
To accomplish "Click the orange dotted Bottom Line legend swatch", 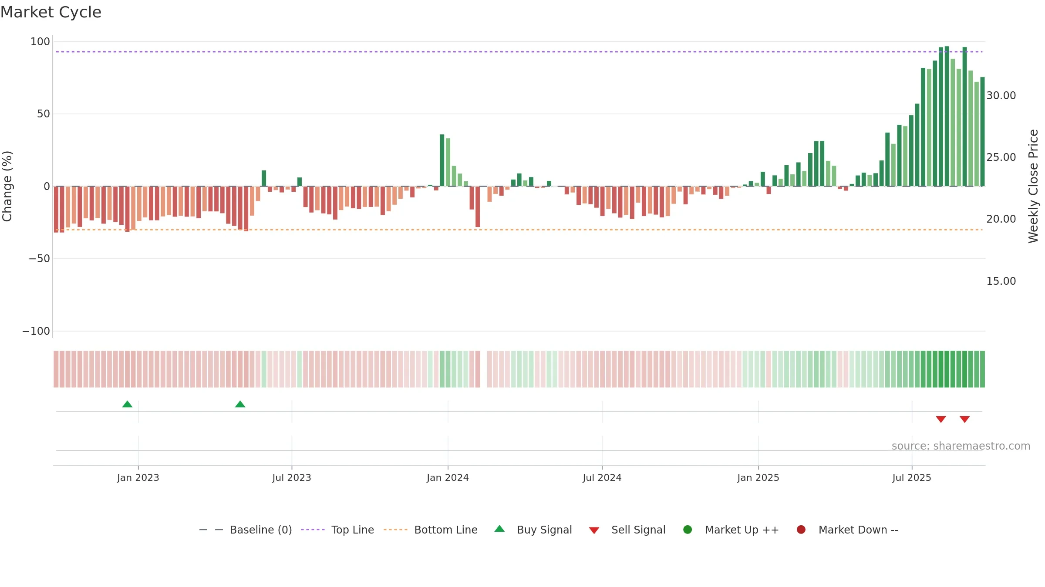I will tap(395, 530).
